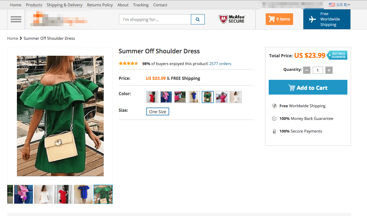Open the Products menu
The width and height of the screenshot is (367, 216).
click(x=34, y=5)
